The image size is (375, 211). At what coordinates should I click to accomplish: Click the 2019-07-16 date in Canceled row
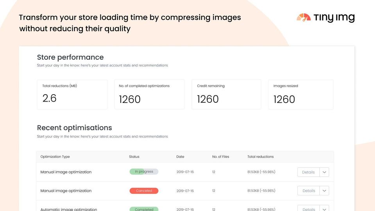(x=185, y=191)
